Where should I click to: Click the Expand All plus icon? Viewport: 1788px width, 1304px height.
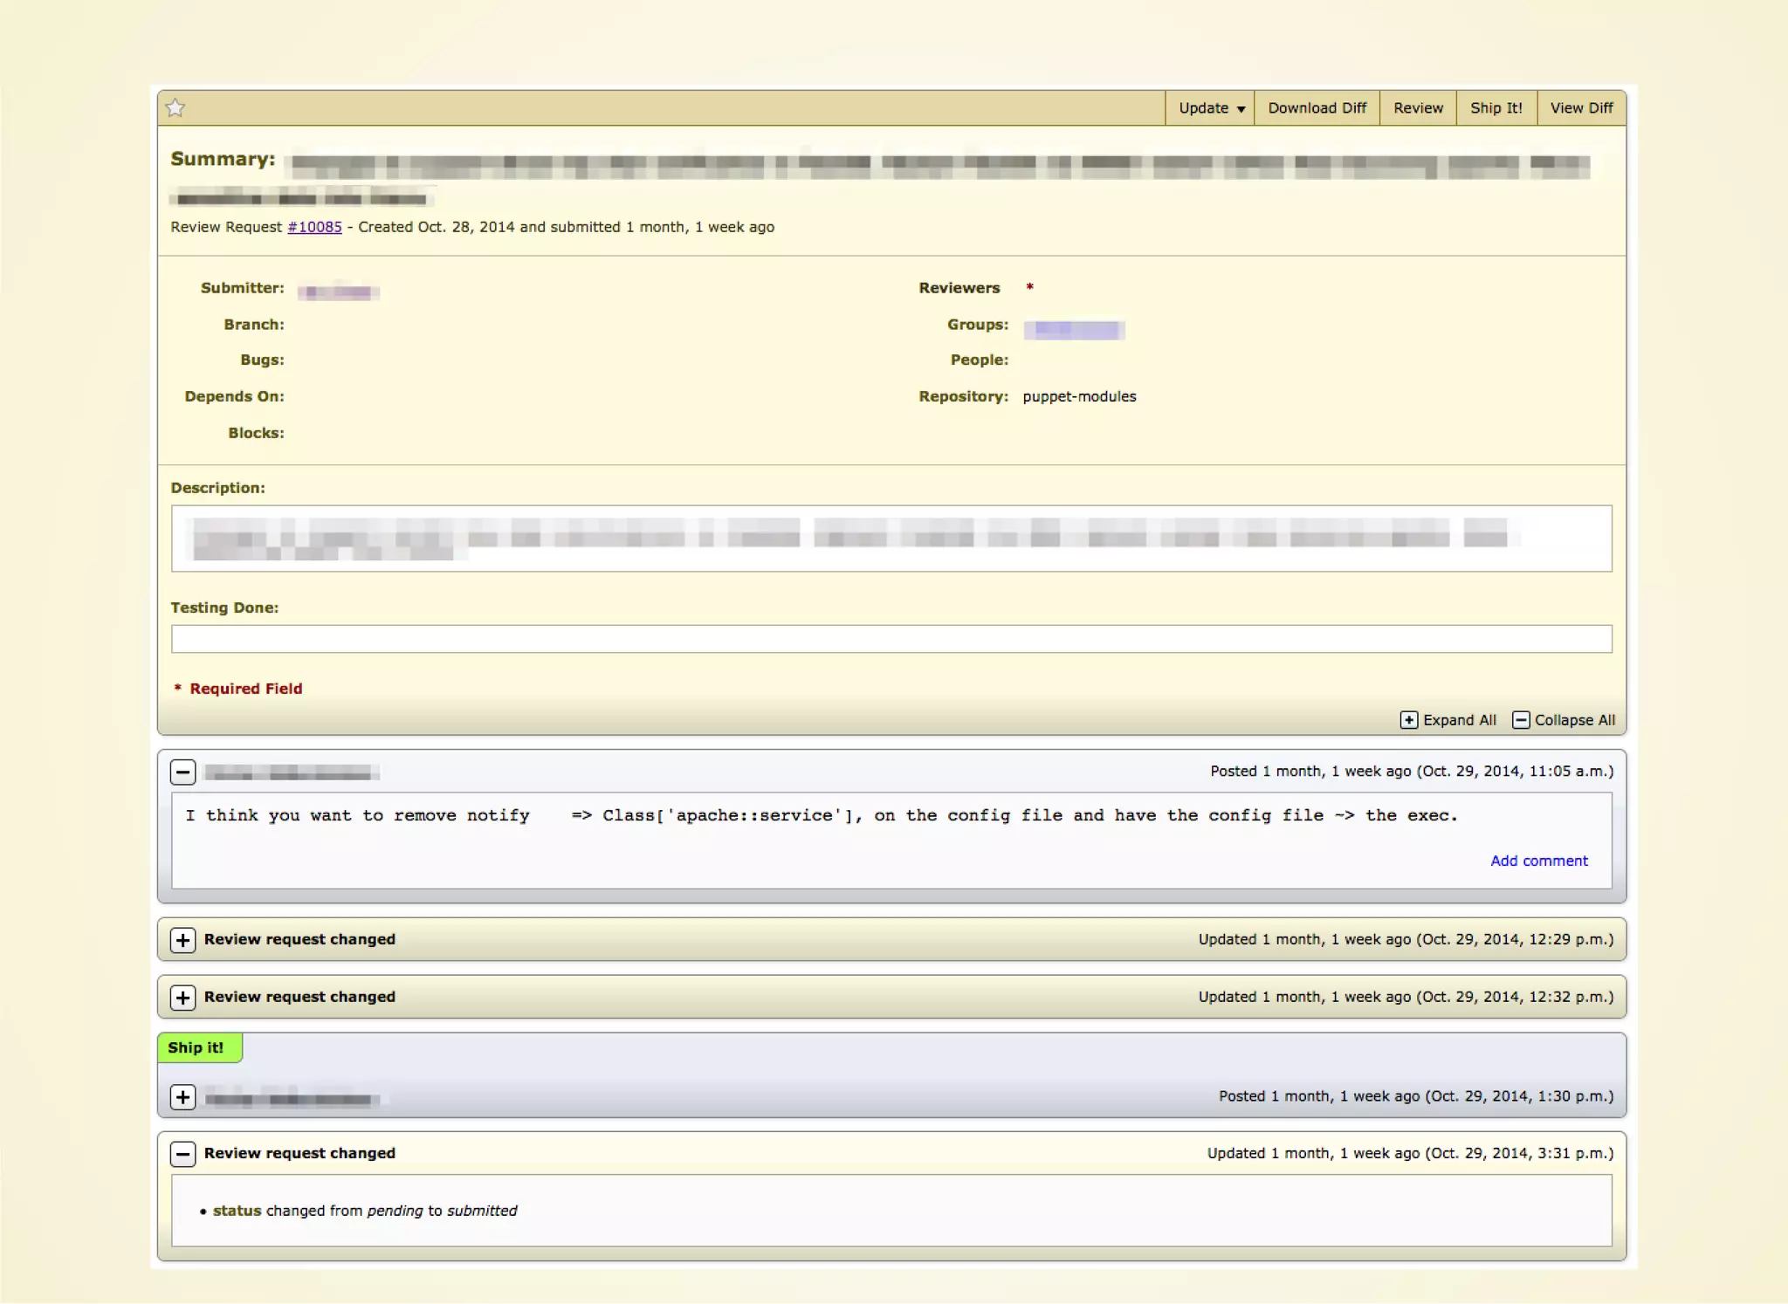click(1408, 720)
